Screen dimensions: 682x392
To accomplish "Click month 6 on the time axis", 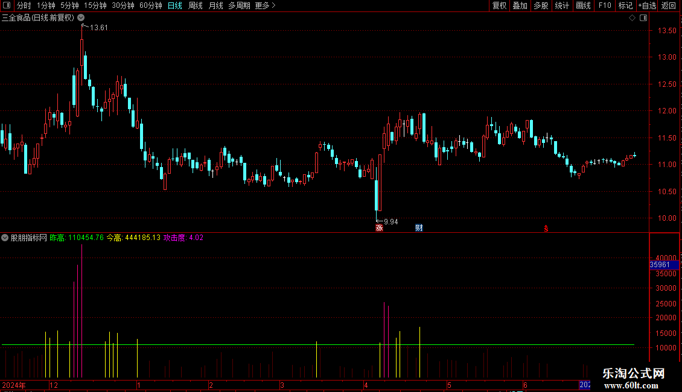I will [x=525, y=385].
